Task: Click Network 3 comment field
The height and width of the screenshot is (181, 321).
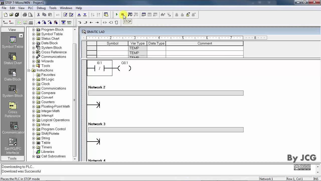Action: click(x=166, y=130)
